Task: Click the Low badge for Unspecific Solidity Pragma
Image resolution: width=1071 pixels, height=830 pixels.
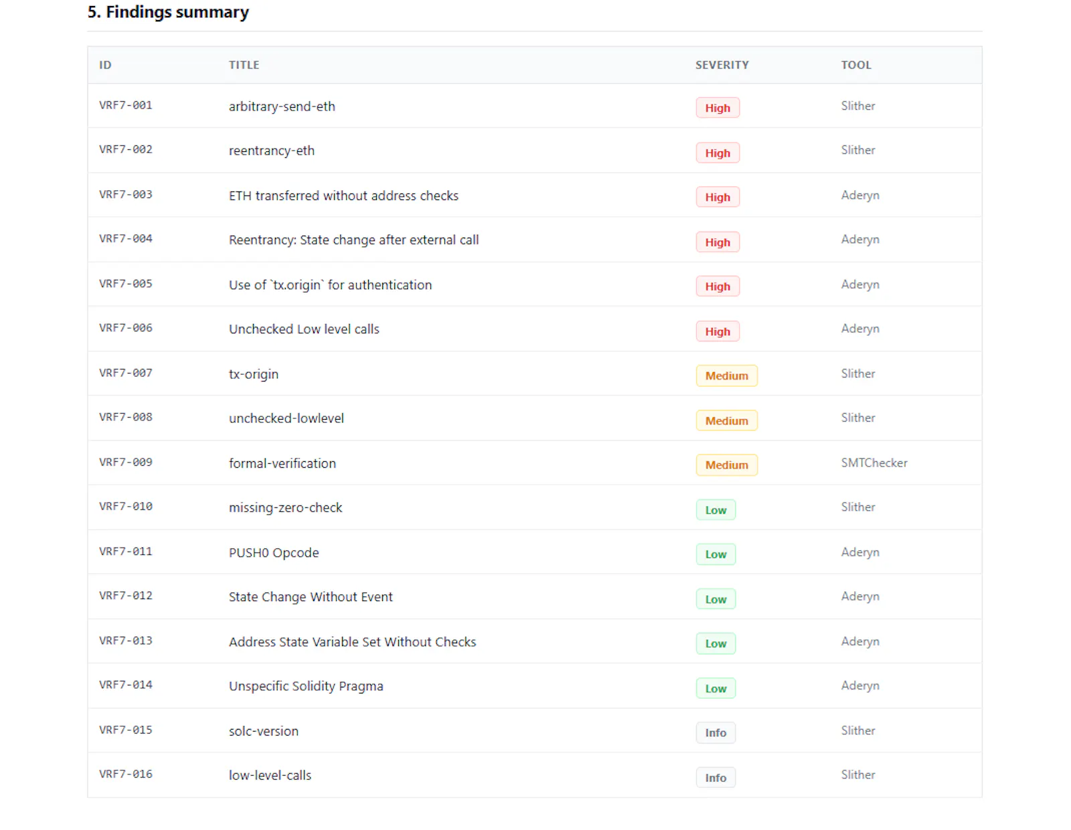Action: click(x=716, y=688)
